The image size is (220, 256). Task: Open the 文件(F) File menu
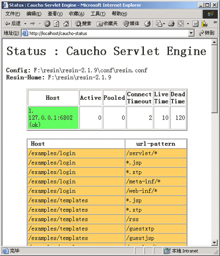(13, 14)
